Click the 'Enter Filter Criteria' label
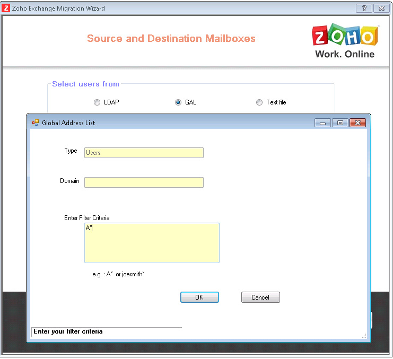This screenshot has height=359, width=393. [87, 218]
